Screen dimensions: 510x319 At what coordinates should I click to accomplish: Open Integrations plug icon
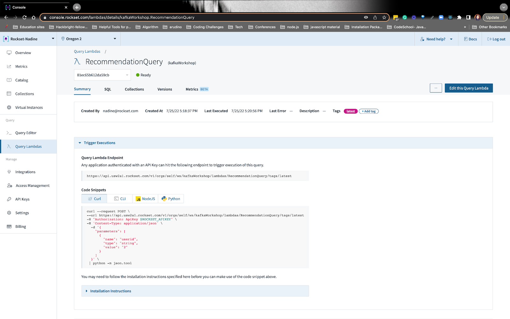(9, 172)
